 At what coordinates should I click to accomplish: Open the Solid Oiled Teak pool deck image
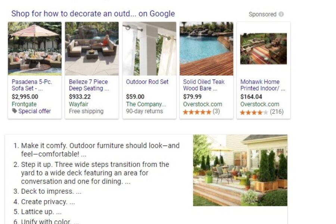(x=206, y=49)
